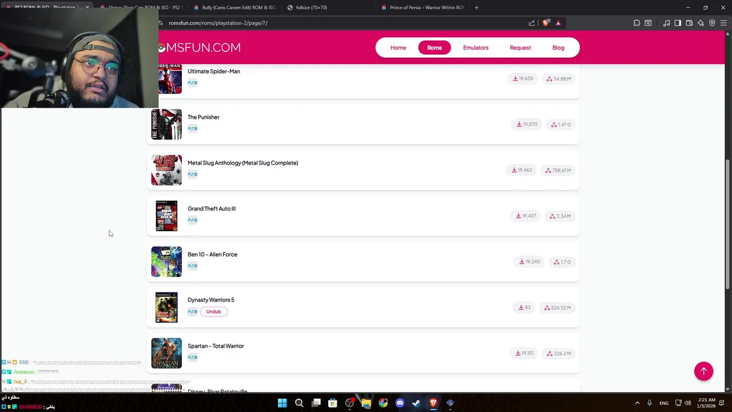Click the 19,635 download count for Ultimate Spider-Man
The image size is (732, 412).
point(523,78)
